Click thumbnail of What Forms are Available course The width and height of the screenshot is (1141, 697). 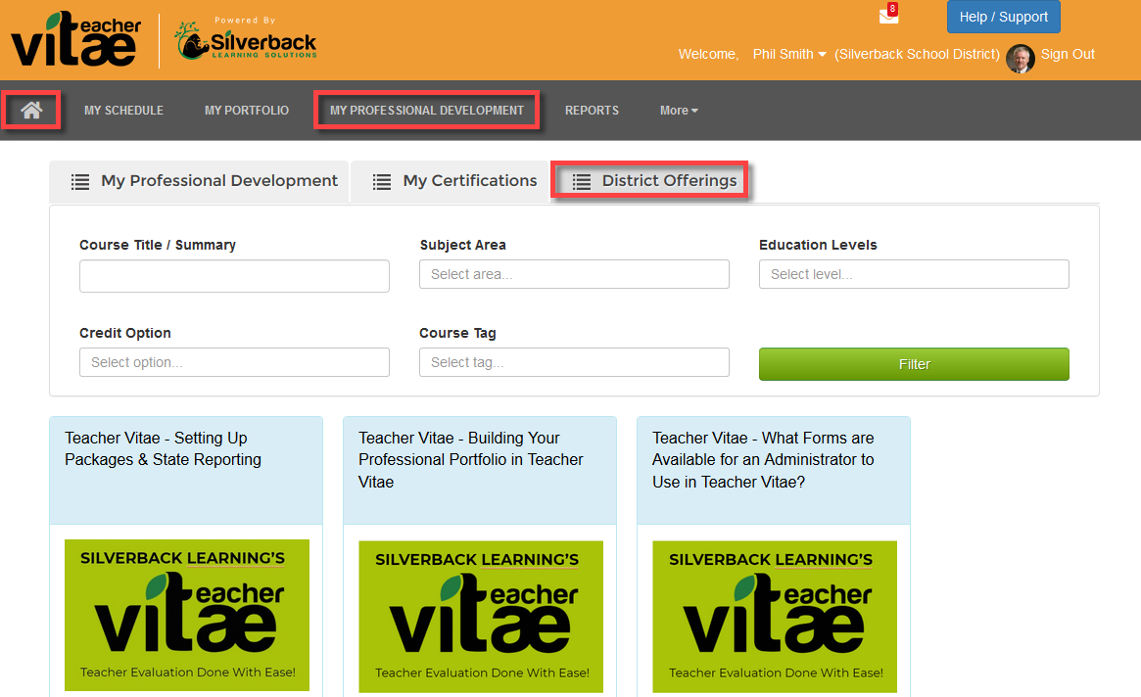click(775, 617)
